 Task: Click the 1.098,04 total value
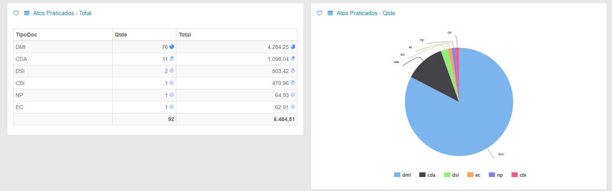[278, 59]
